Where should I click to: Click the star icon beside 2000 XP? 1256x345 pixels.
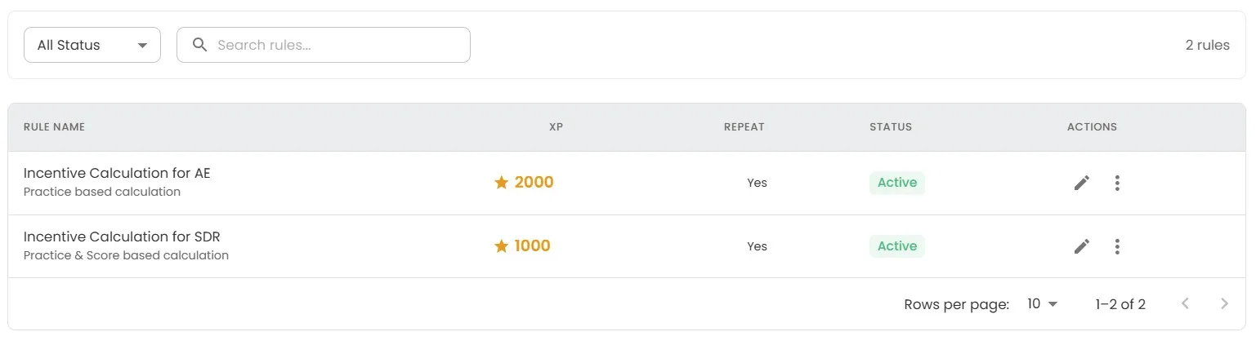point(502,183)
